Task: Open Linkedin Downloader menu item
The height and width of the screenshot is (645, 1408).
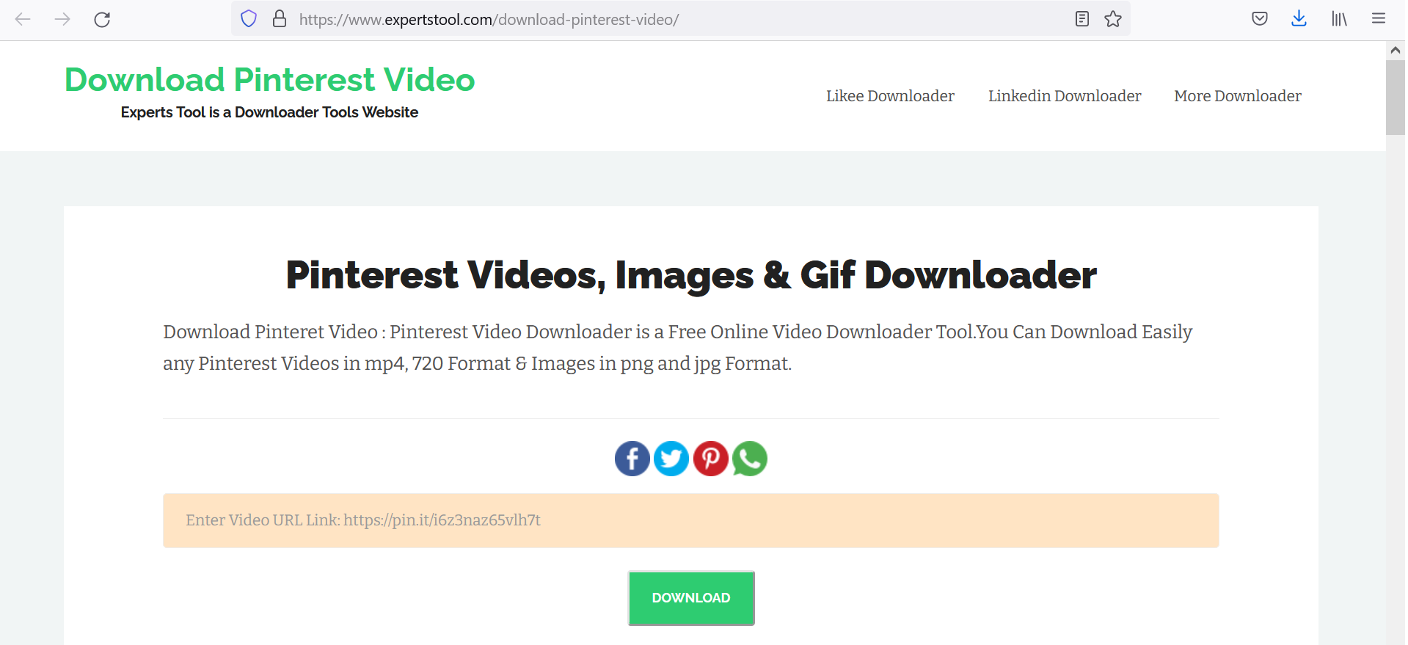Action: 1065,96
